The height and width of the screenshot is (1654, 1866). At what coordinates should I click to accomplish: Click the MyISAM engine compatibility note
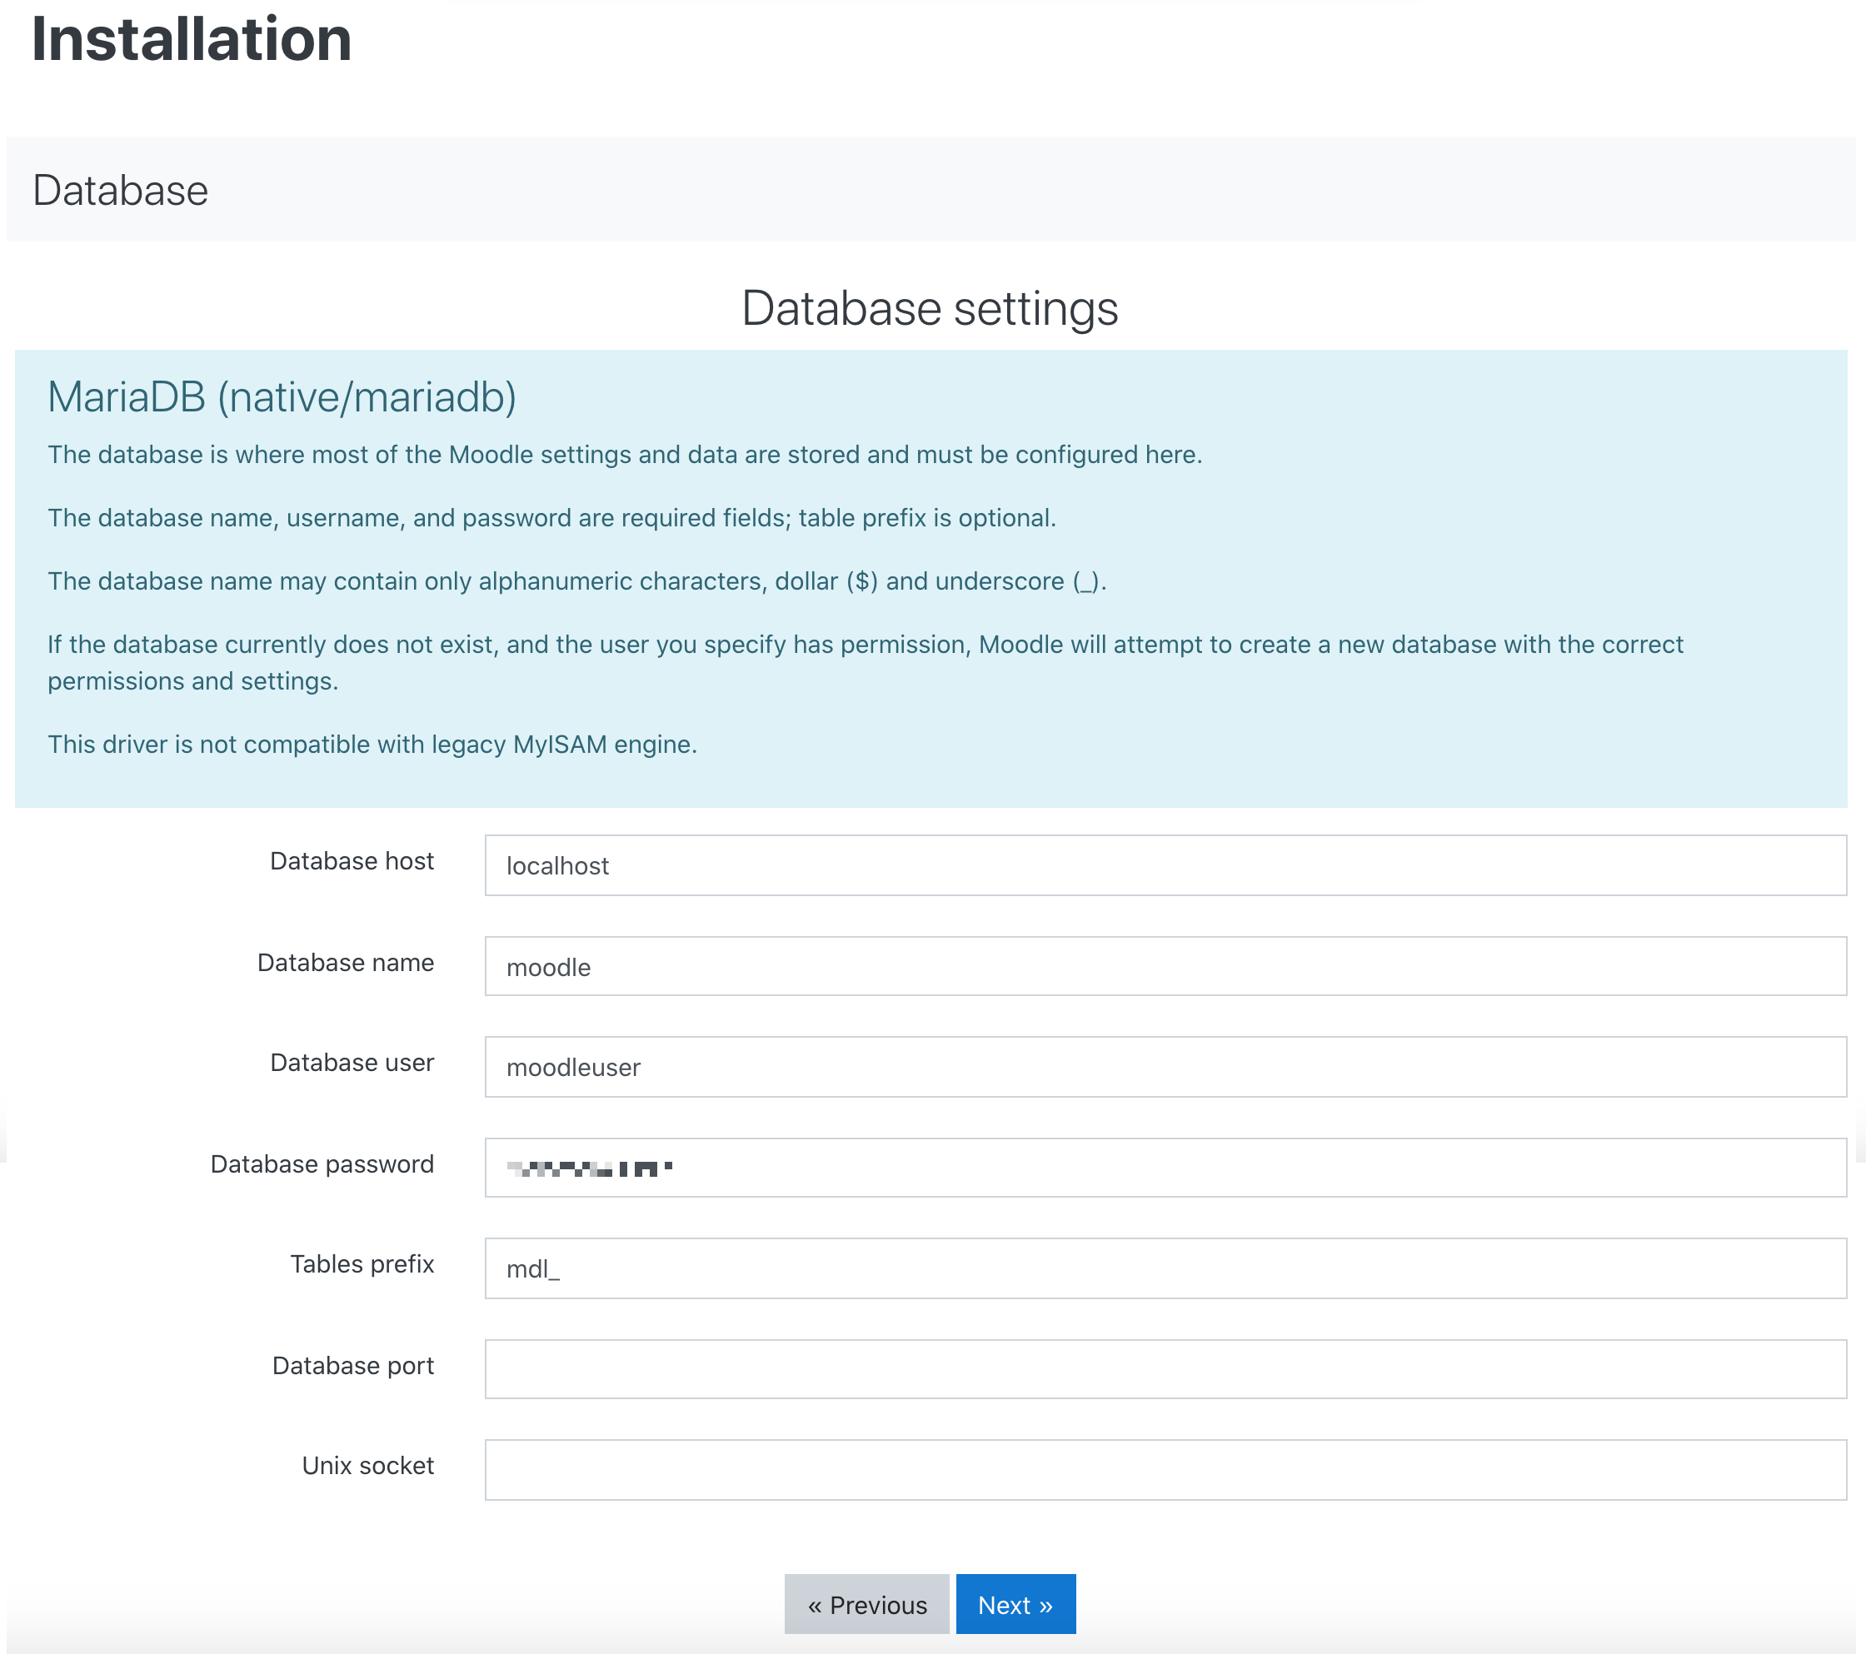[x=372, y=745]
